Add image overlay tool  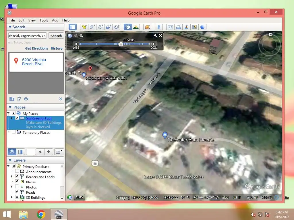(x=108, y=27)
